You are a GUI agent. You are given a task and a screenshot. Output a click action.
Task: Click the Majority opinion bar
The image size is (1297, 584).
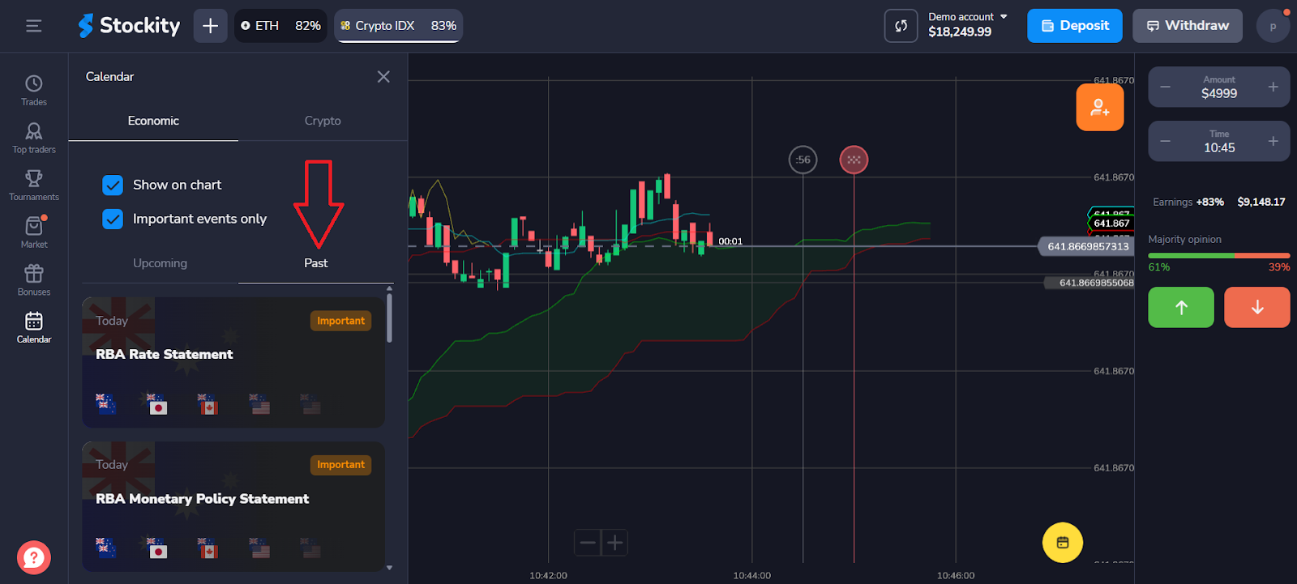point(1218,256)
